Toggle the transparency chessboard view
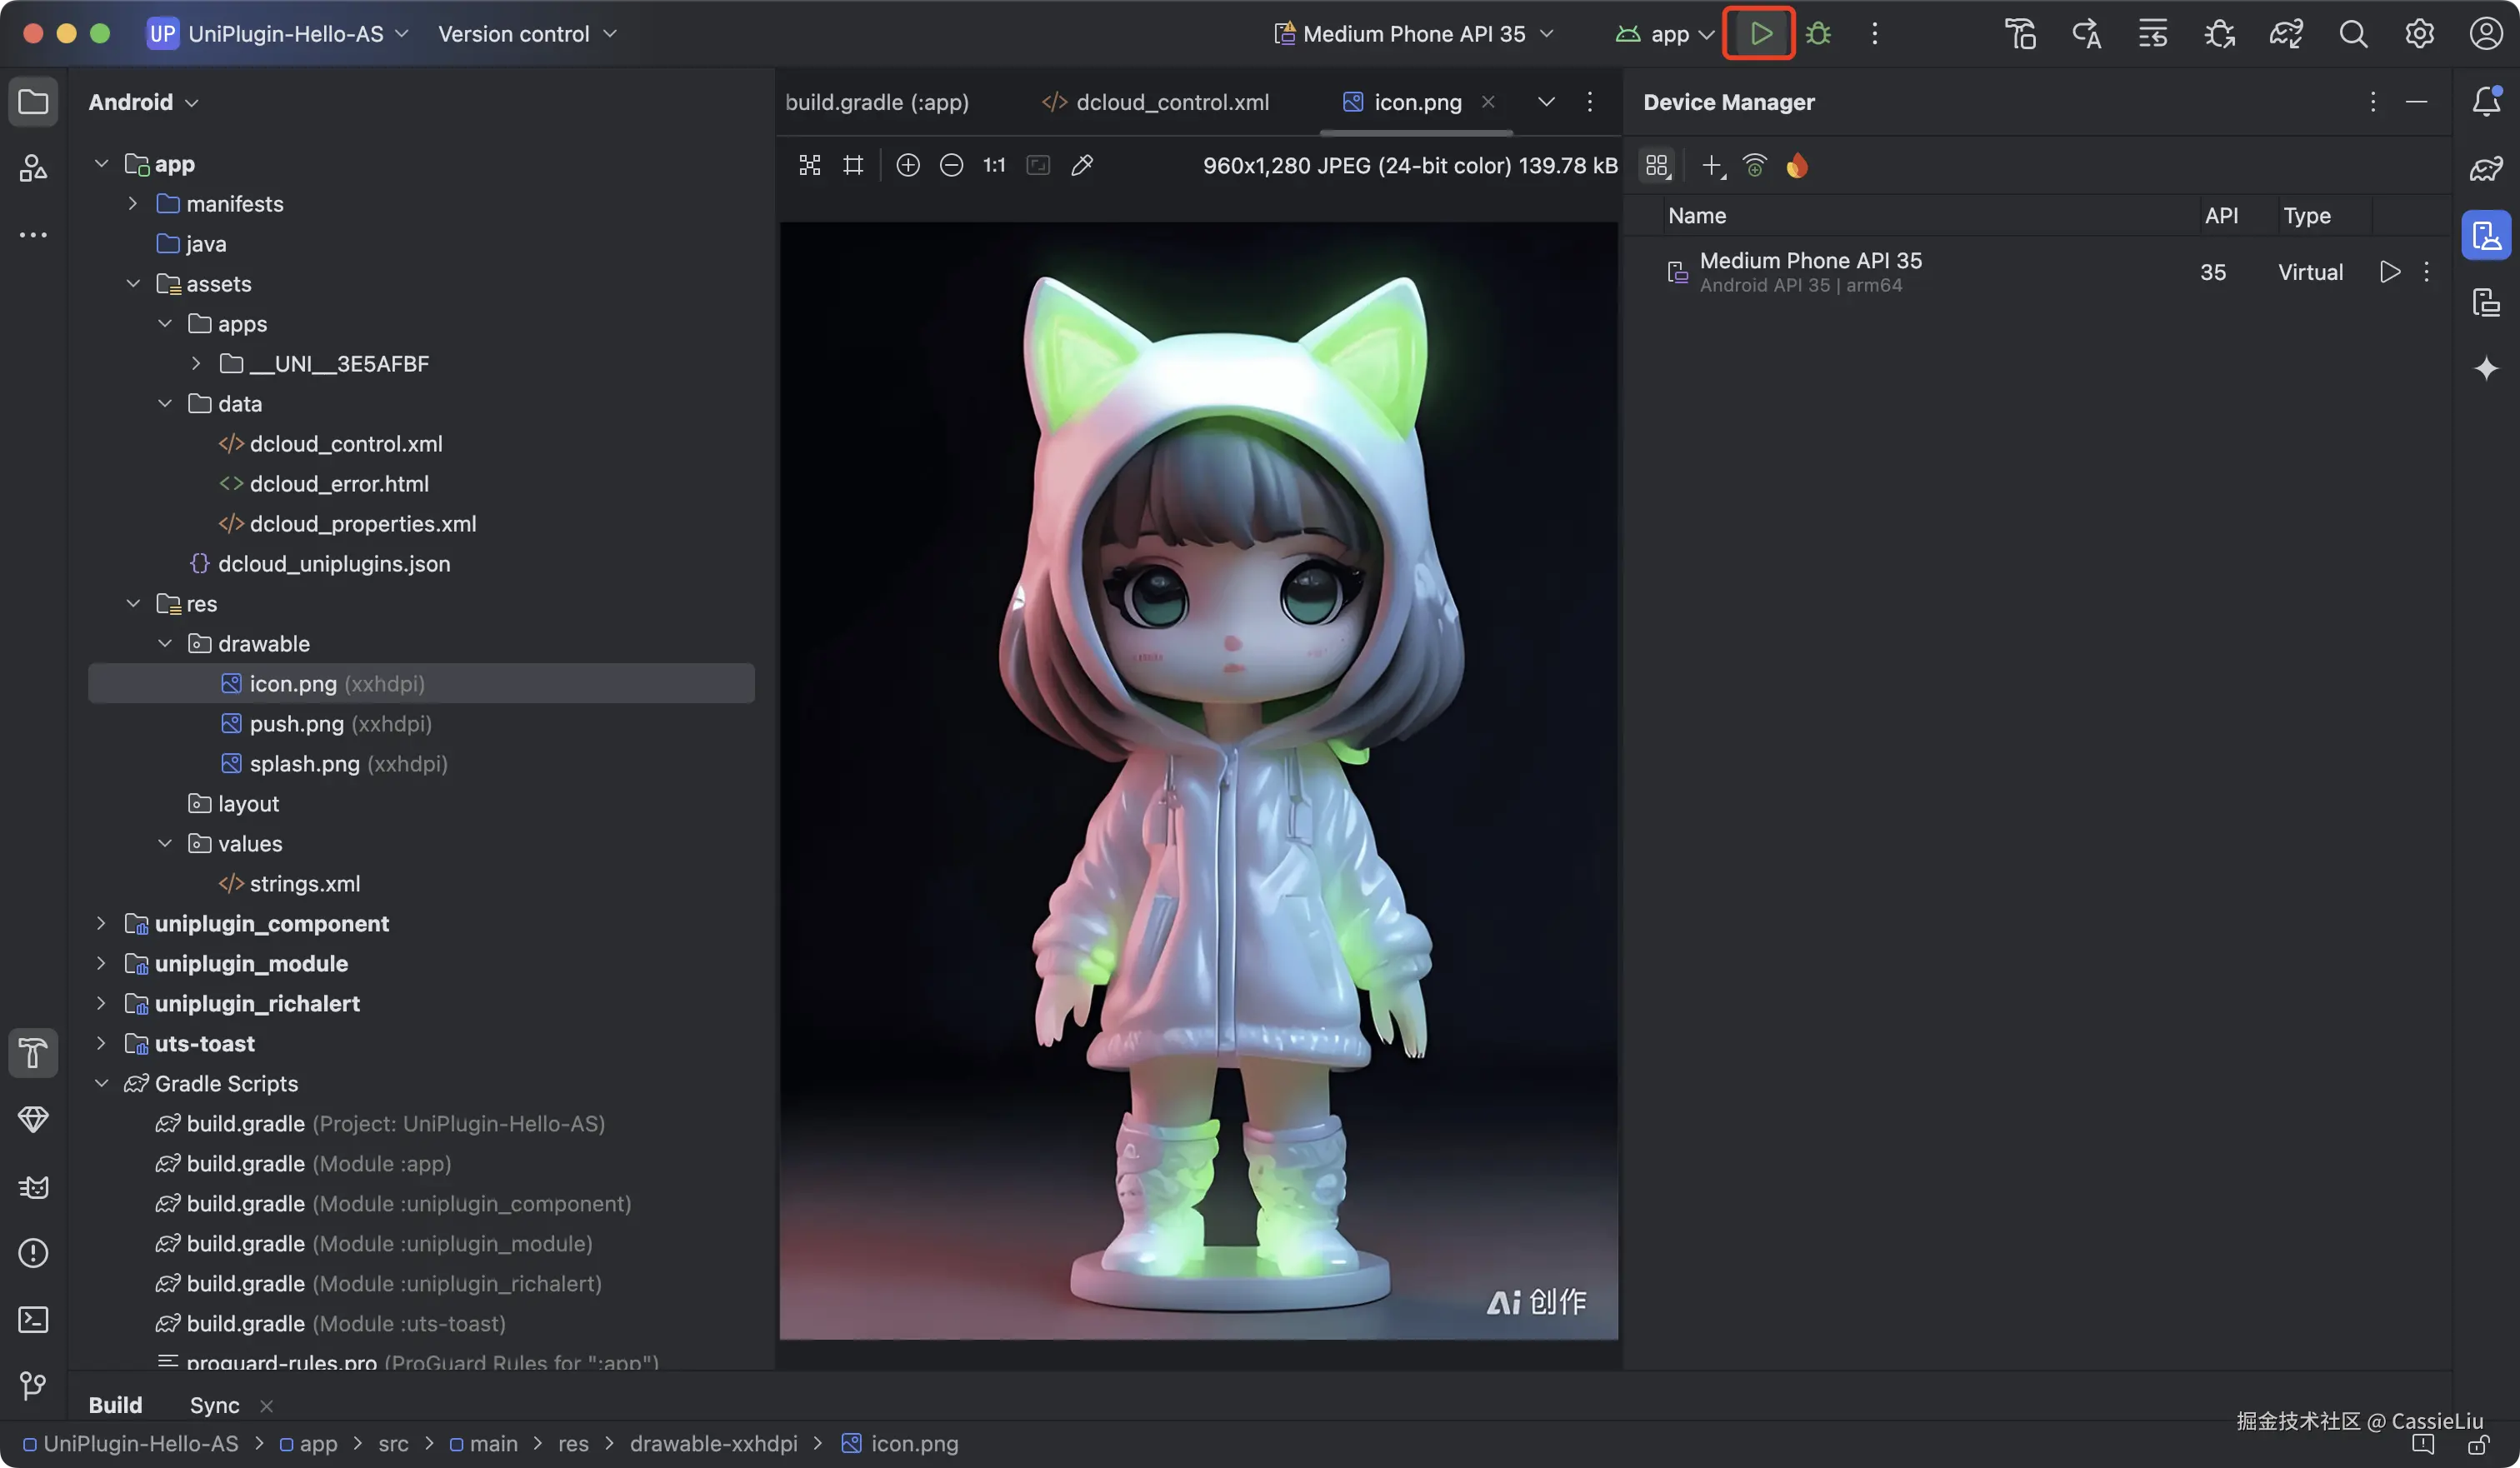Viewport: 2520px width, 1468px height. pyautogui.click(x=810, y=165)
